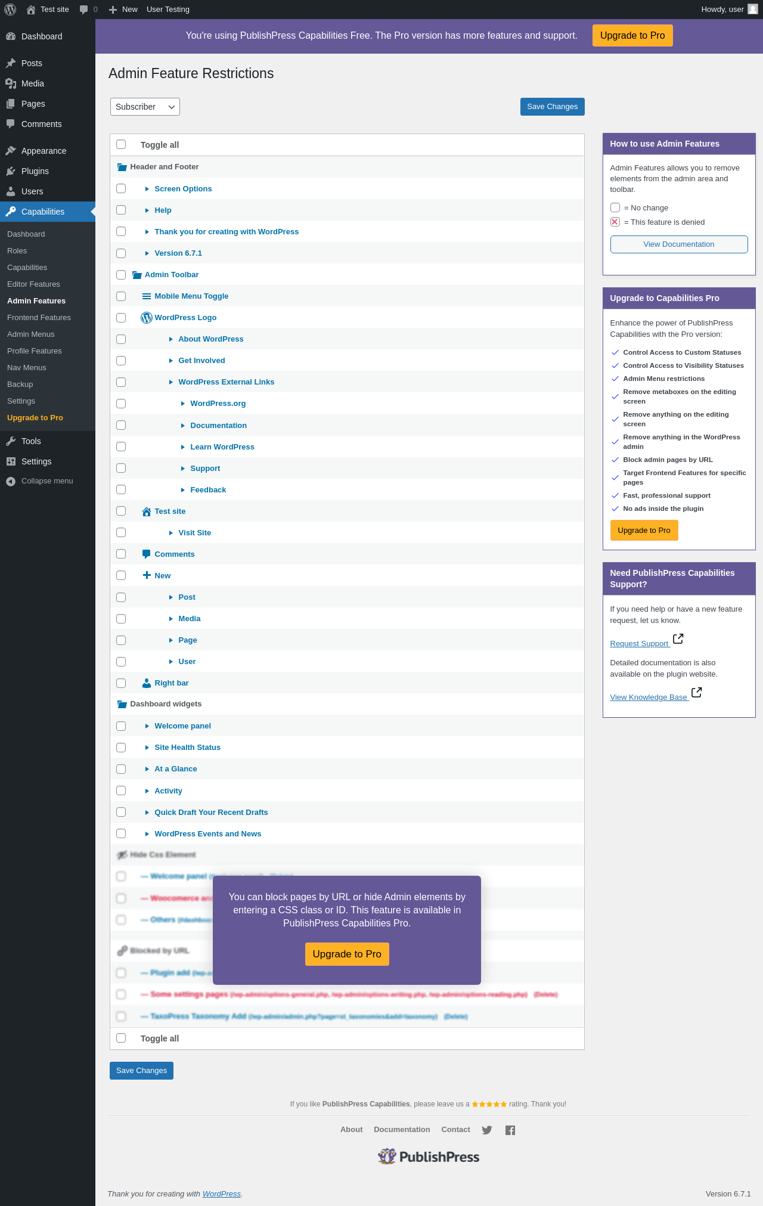Image resolution: width=763 pixels, height=1206 pixels.
Task: Tick the Screen Options checkbox
Action: [121, 188]
